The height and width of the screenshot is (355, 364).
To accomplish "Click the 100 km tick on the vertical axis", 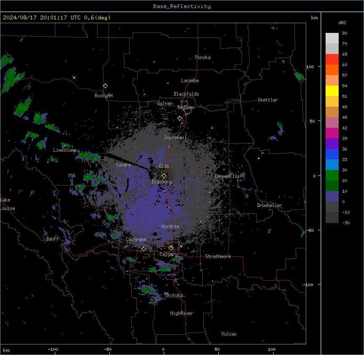I will tap(310, 67).
